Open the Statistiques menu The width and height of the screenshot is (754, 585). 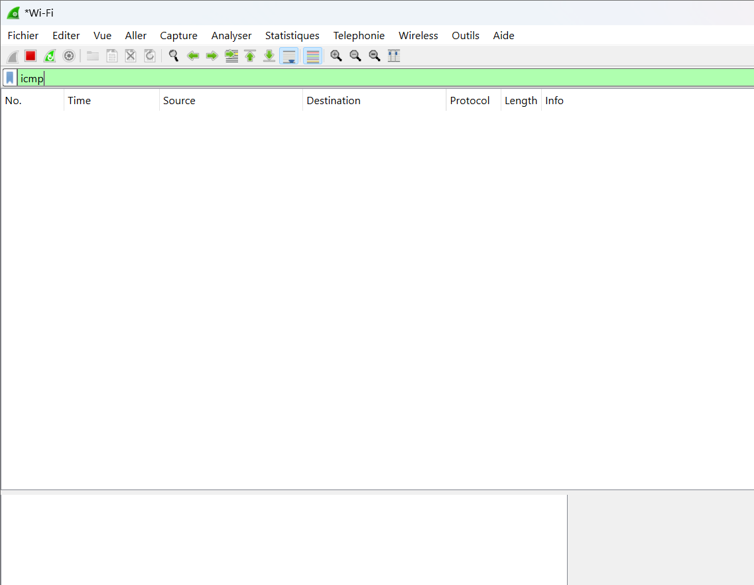[x=292, y=36]
